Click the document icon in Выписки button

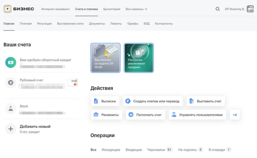[x=96, y=101]
